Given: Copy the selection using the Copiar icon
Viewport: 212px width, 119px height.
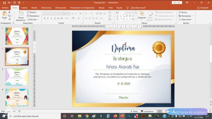Looking at the screenshot, I should tap(9, 16).
